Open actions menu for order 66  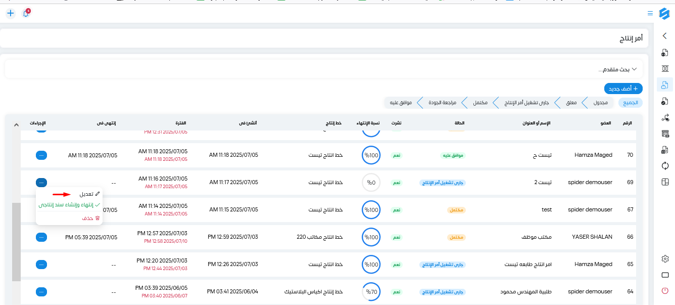click(x=41, y=237)
